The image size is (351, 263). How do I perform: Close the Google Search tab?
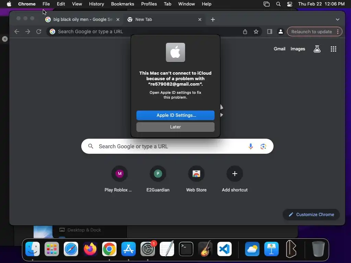click(118, 20)
